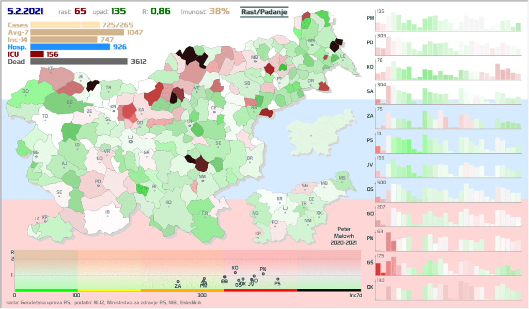Click the MS city marker in northeast

click(312, 45)
